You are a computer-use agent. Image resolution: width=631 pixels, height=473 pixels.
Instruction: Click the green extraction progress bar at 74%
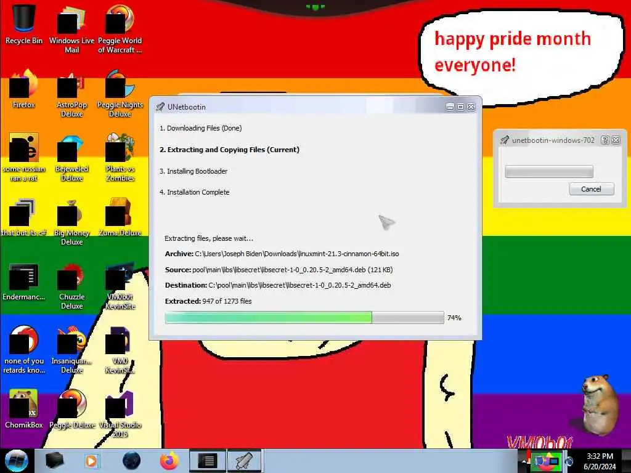[304, 318]
